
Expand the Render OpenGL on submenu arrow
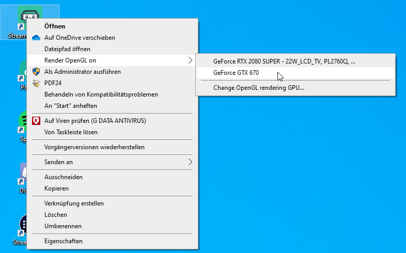(190, 60)
